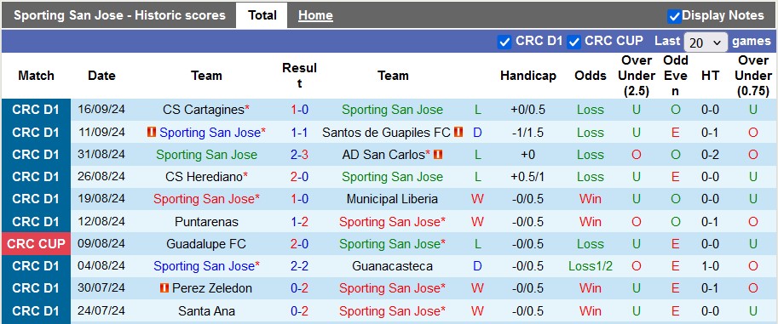Toggle the CRC D1 league checkbox
This screenshot has height=324, width=778.
(x=504, y=43)
